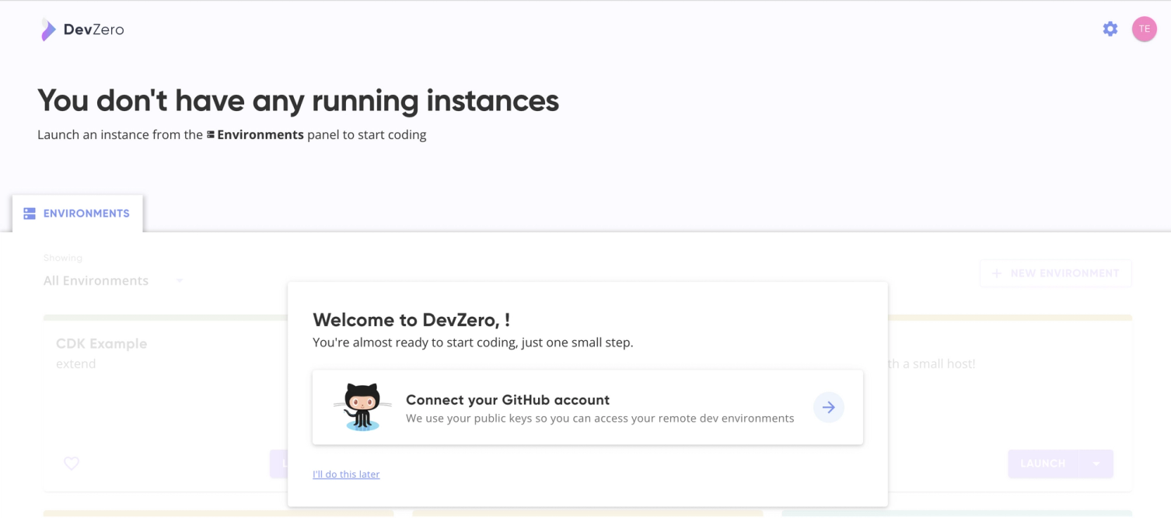Screen dimensions: 1171x518
Task: Click the Welcome to DevZero heading
Action: 411,319
